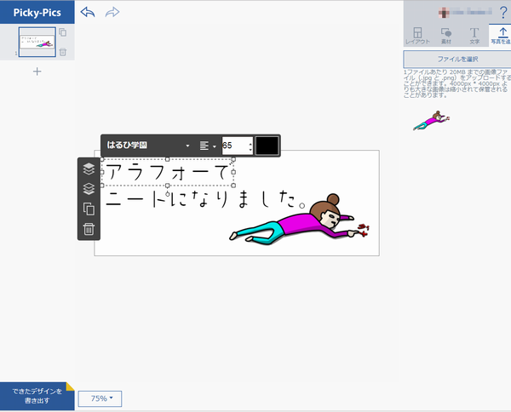Open the レイアウト layout tab
511x412 pixels.
click(x=417, y=36)
